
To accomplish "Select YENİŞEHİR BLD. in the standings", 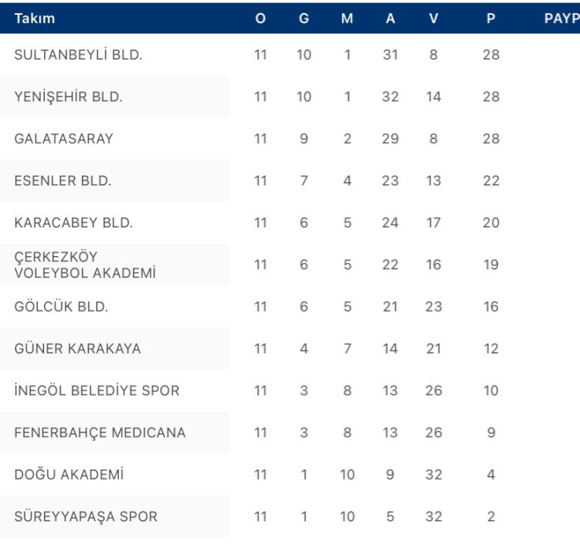I will click(68, 97).
